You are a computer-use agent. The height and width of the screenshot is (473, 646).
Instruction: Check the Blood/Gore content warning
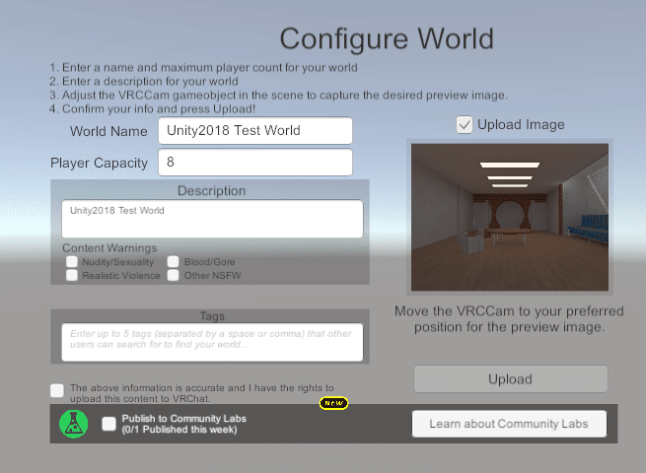point(173,262)
